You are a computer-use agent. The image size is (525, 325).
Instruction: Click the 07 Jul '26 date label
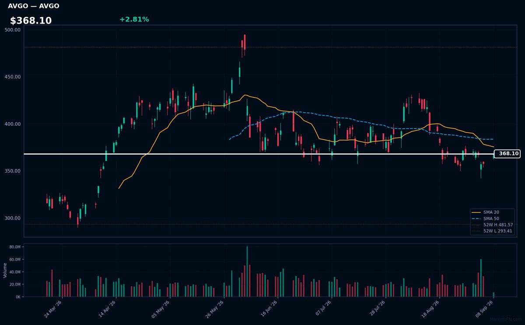322,309
